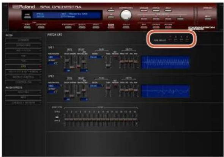Select tone 1 in Tone Select

pos(170,40)
